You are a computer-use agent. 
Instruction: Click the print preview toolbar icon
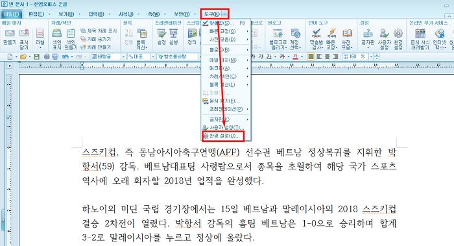tap(55, 56)
